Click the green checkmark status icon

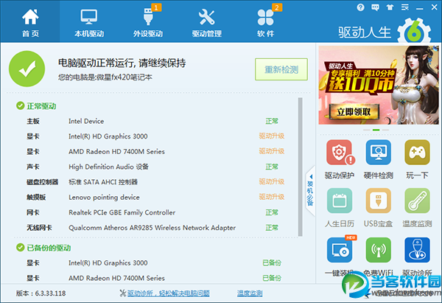27,69
